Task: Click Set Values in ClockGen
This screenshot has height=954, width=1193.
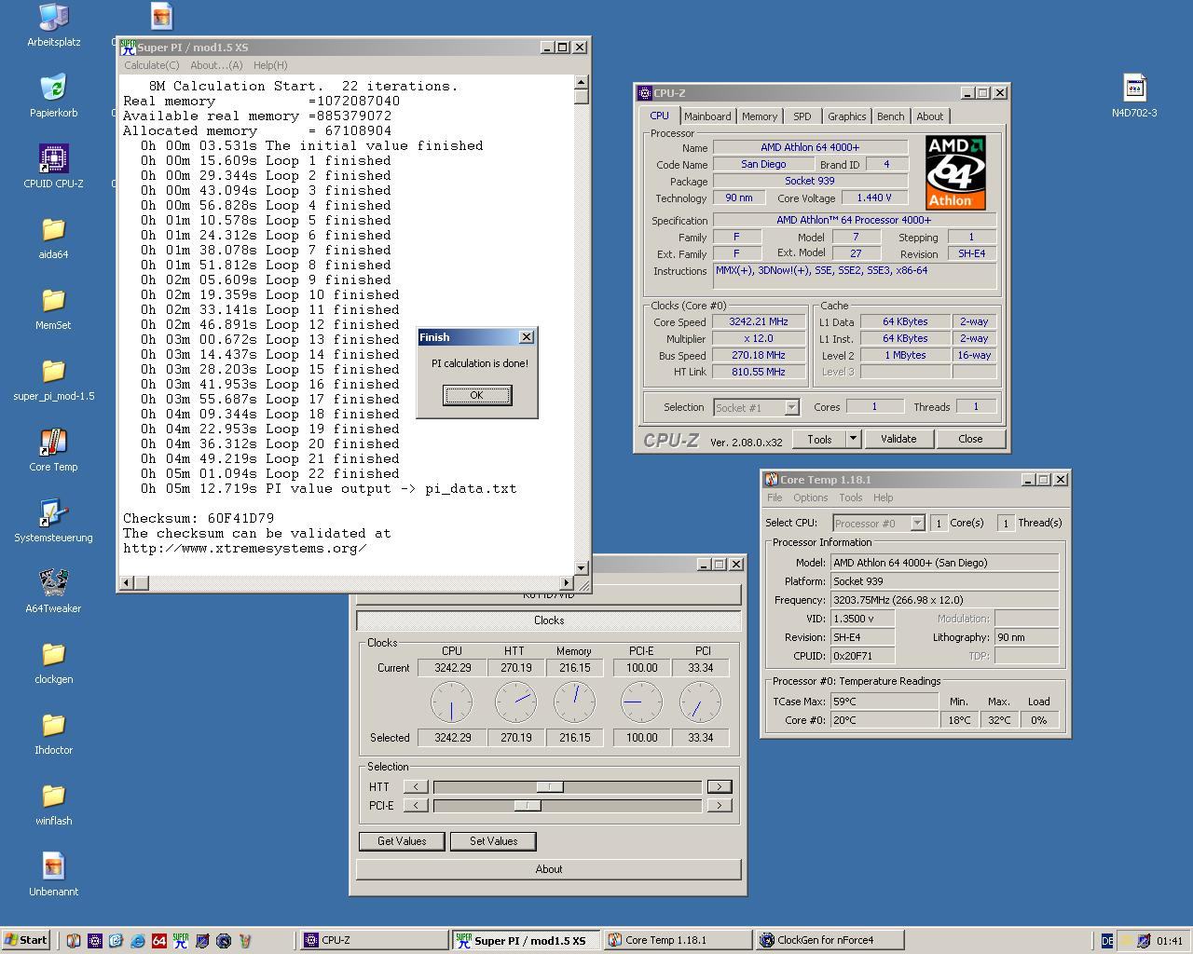Action: (x=494, y=841)
